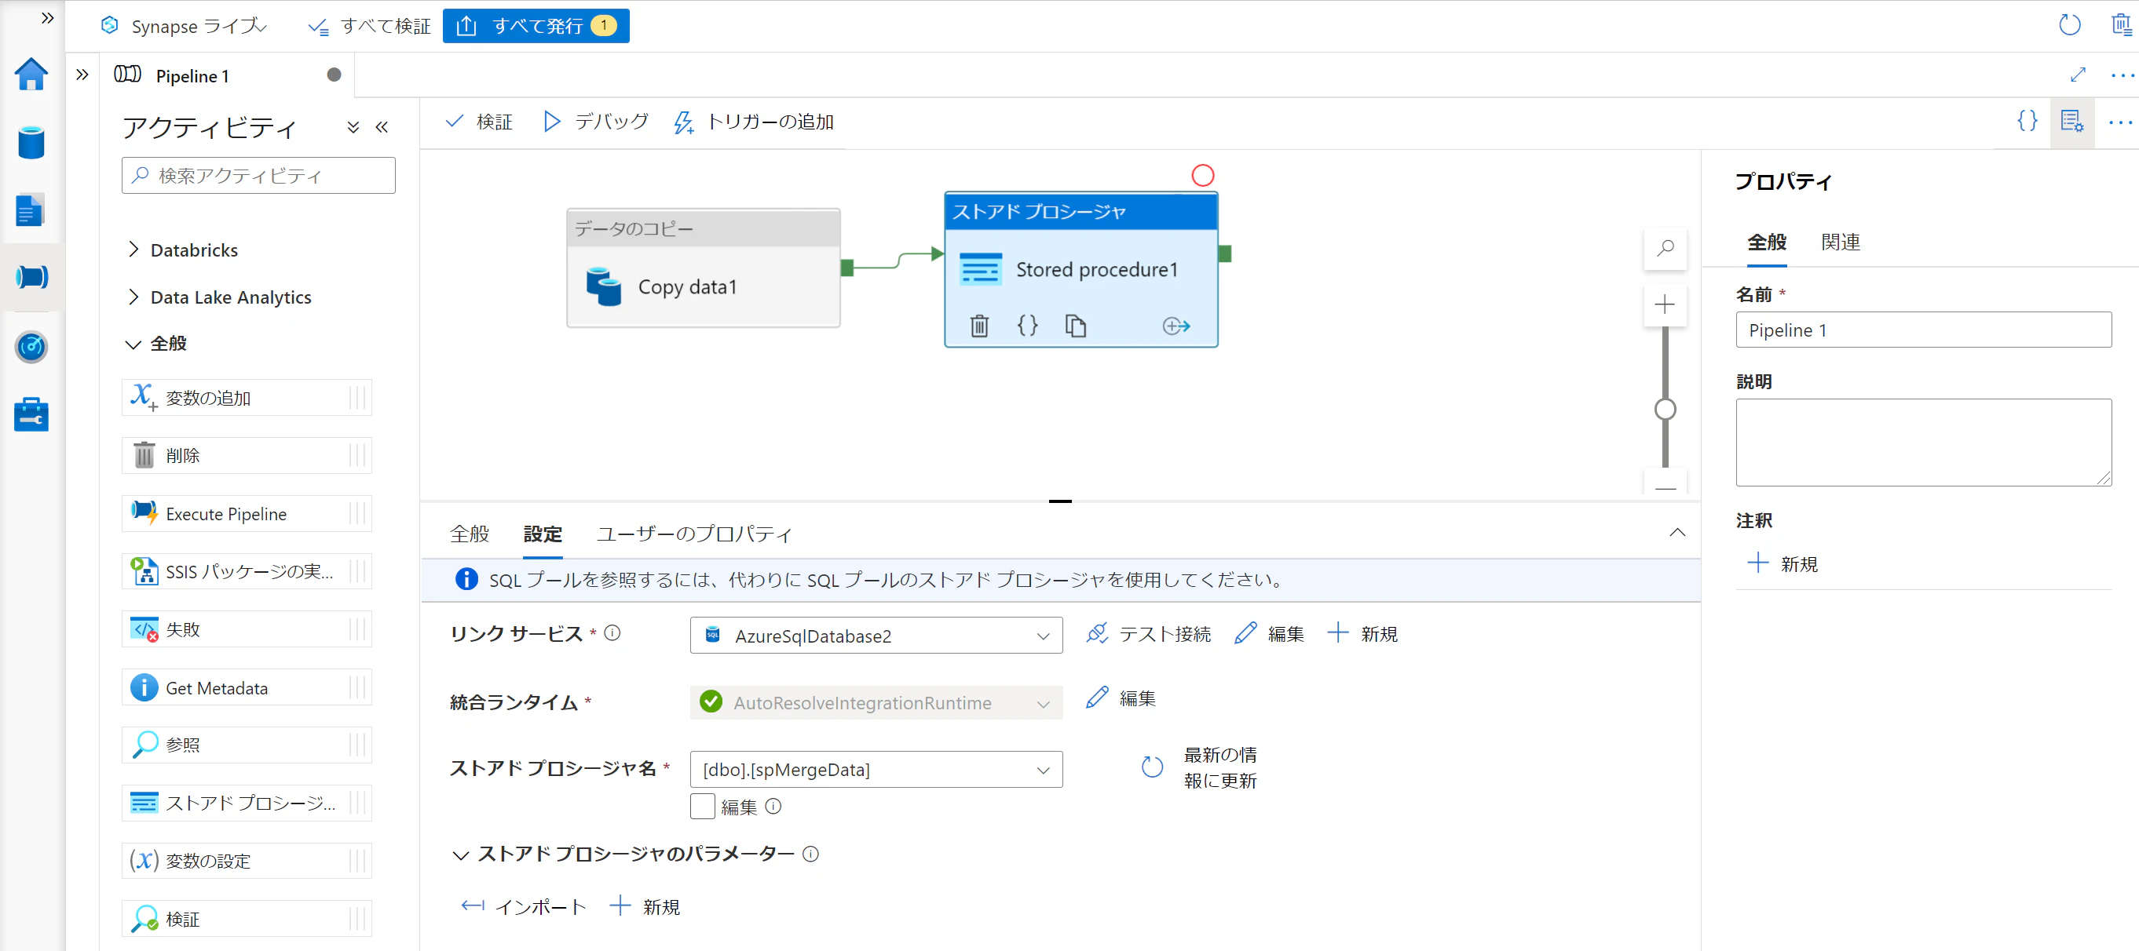2139x951 pixels.
Task: Click the canvas zoom slider handle
Action: (1665, 409)
